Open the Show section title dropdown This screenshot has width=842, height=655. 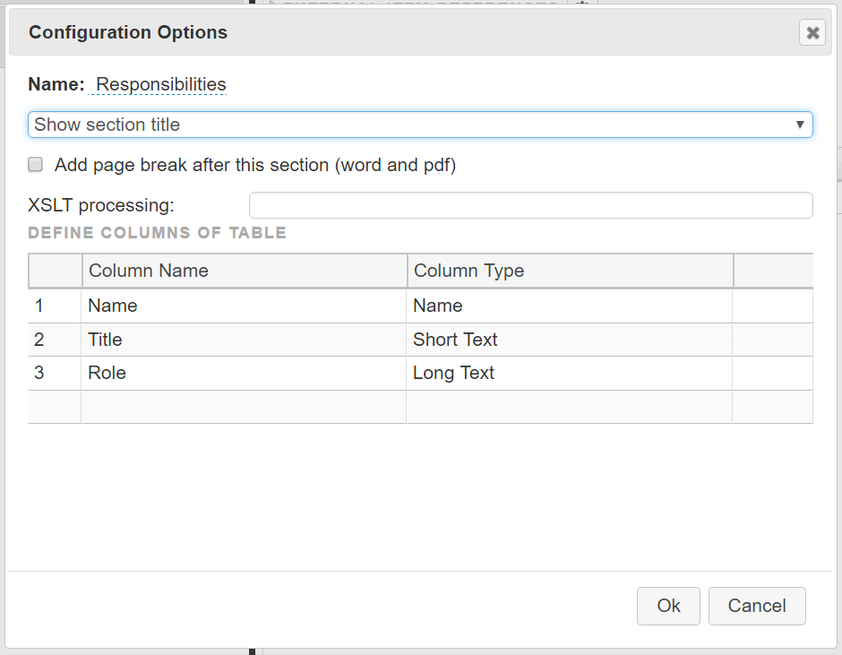(420, 125)
